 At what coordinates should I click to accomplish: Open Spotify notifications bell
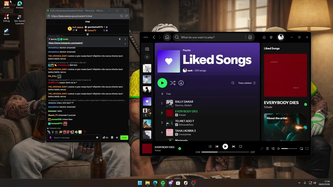264,37
